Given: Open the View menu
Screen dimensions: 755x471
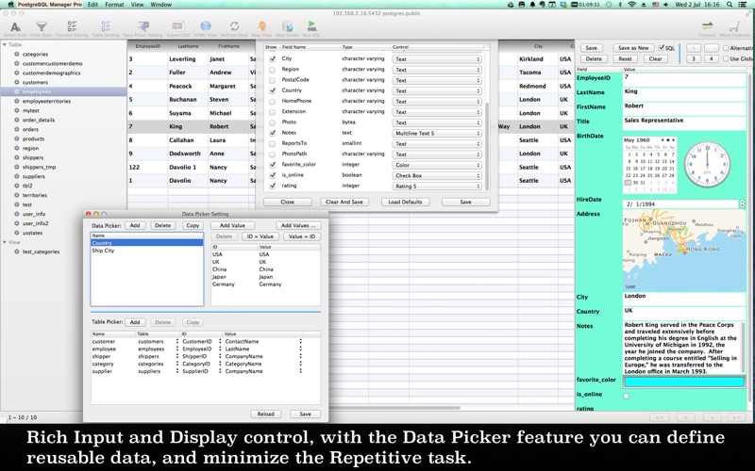Looking at the screenshot, I should click(137, 5).
